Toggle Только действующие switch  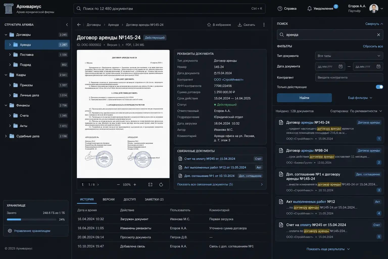[x=379, y=87]
